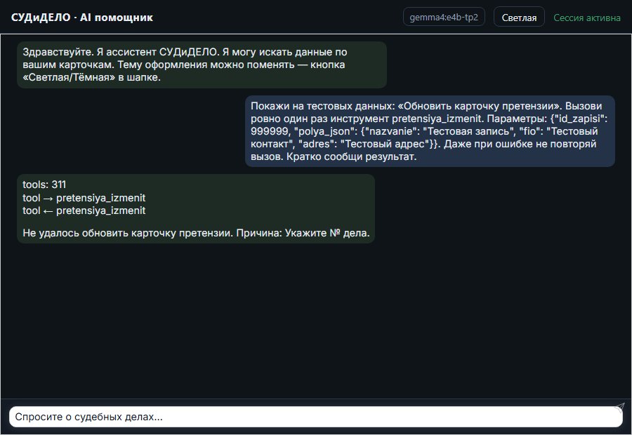The image size is (632, 435).
Task: Click the tool ← pretensiya_izmenit response line
Action: click(84, 210)
